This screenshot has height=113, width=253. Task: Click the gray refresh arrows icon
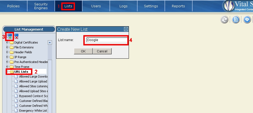(224, 20)
